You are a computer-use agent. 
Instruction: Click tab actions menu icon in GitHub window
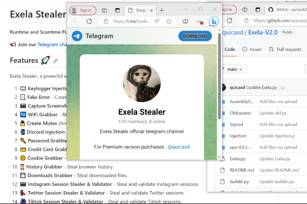click(258, 10)
